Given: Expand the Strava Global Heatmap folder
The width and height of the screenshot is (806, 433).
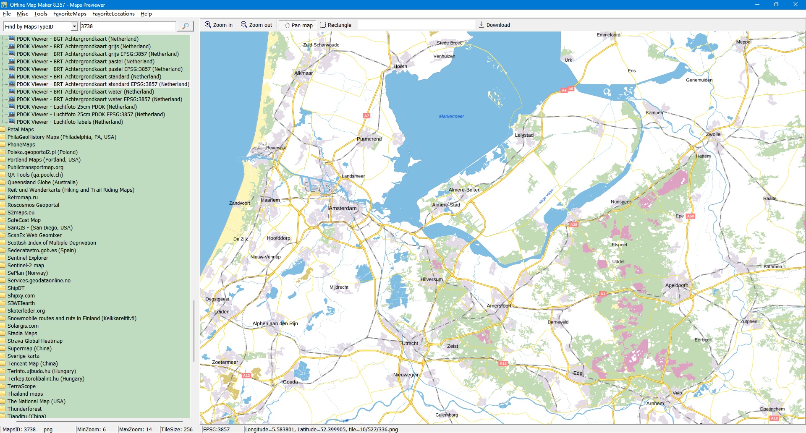Looking at the screenshot, I should tap(3, 341).
